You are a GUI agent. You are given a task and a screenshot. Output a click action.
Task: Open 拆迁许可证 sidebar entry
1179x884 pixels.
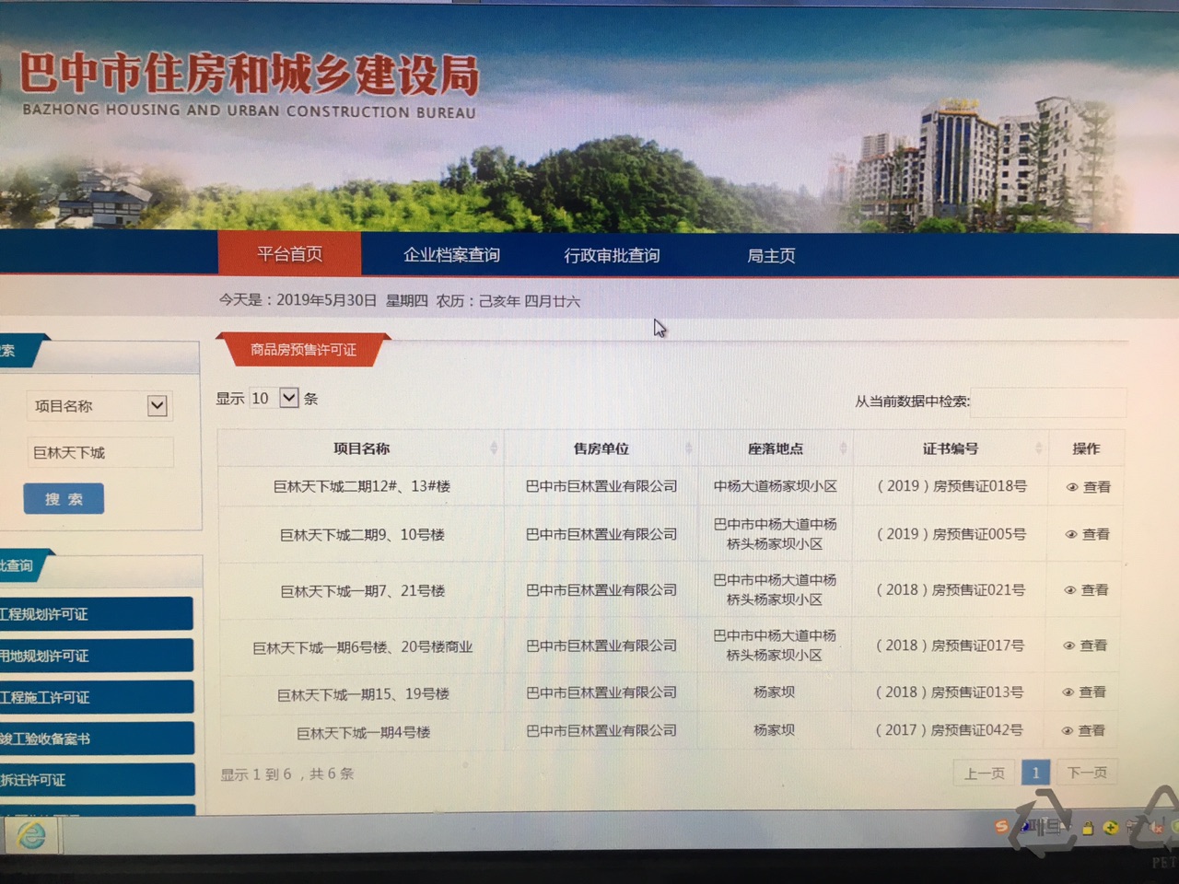(x=96, y=780)
